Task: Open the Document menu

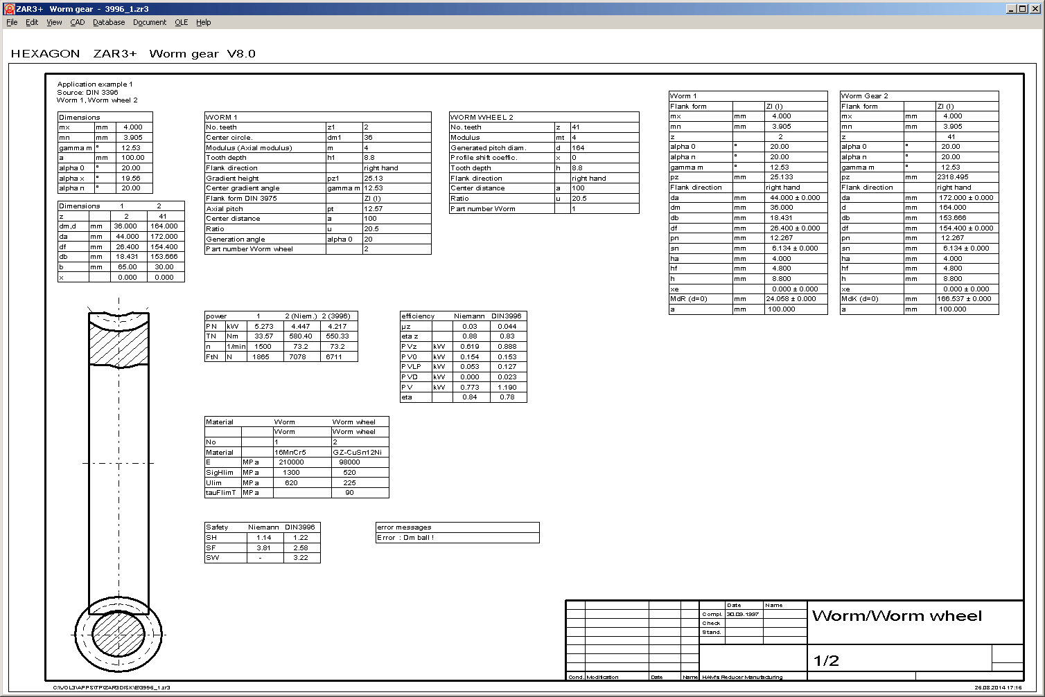Action: (x=150, y=22)
